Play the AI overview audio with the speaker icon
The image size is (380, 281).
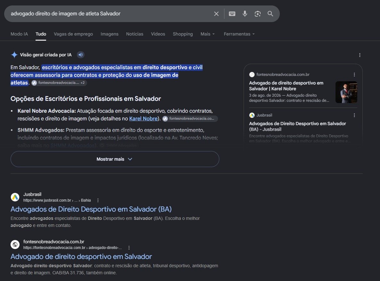[x=81, y=55]
